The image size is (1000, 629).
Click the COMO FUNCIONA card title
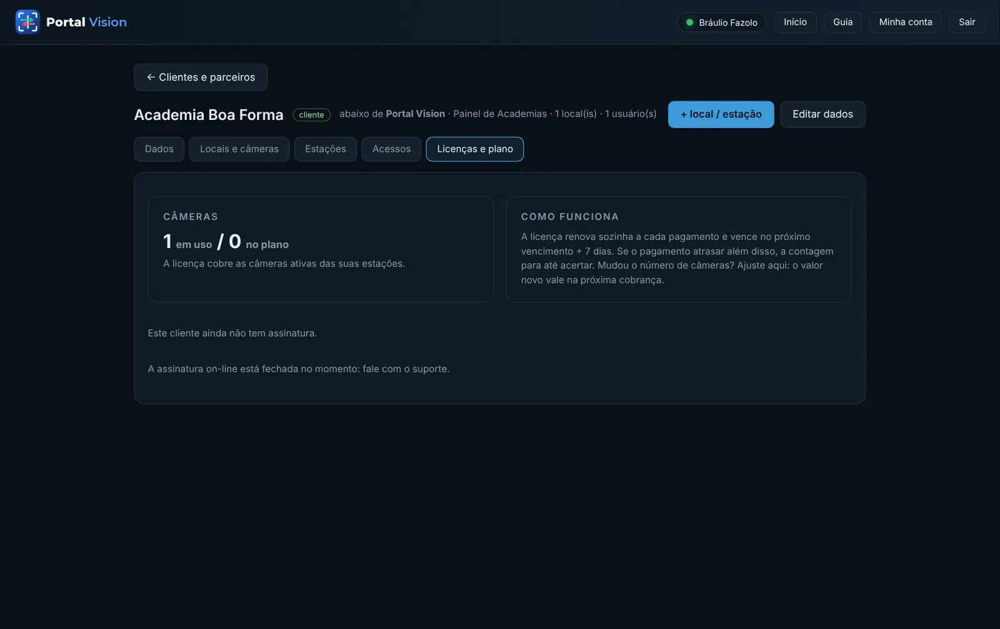pyautogui.click(x=570, y=217)
